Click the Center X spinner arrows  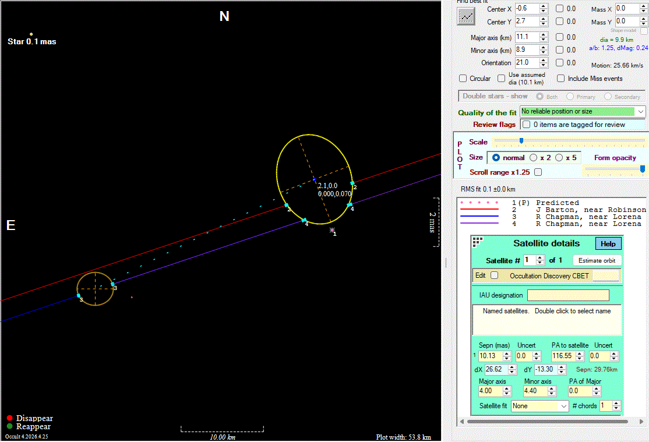[544, 9]
